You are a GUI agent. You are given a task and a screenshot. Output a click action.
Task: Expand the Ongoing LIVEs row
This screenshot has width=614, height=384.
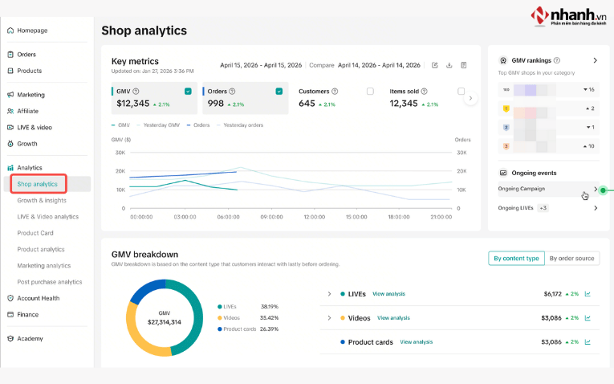548,208
